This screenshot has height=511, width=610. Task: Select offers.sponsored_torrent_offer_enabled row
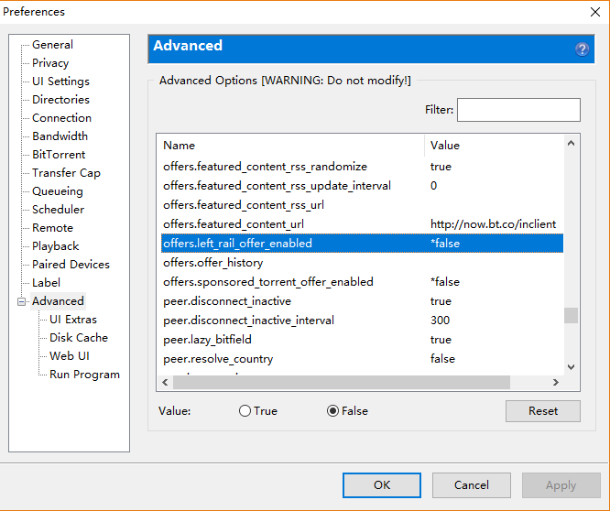(x=267, y=282)
